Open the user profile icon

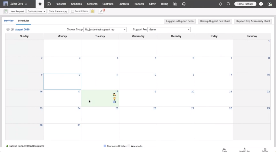pos(270,4)
